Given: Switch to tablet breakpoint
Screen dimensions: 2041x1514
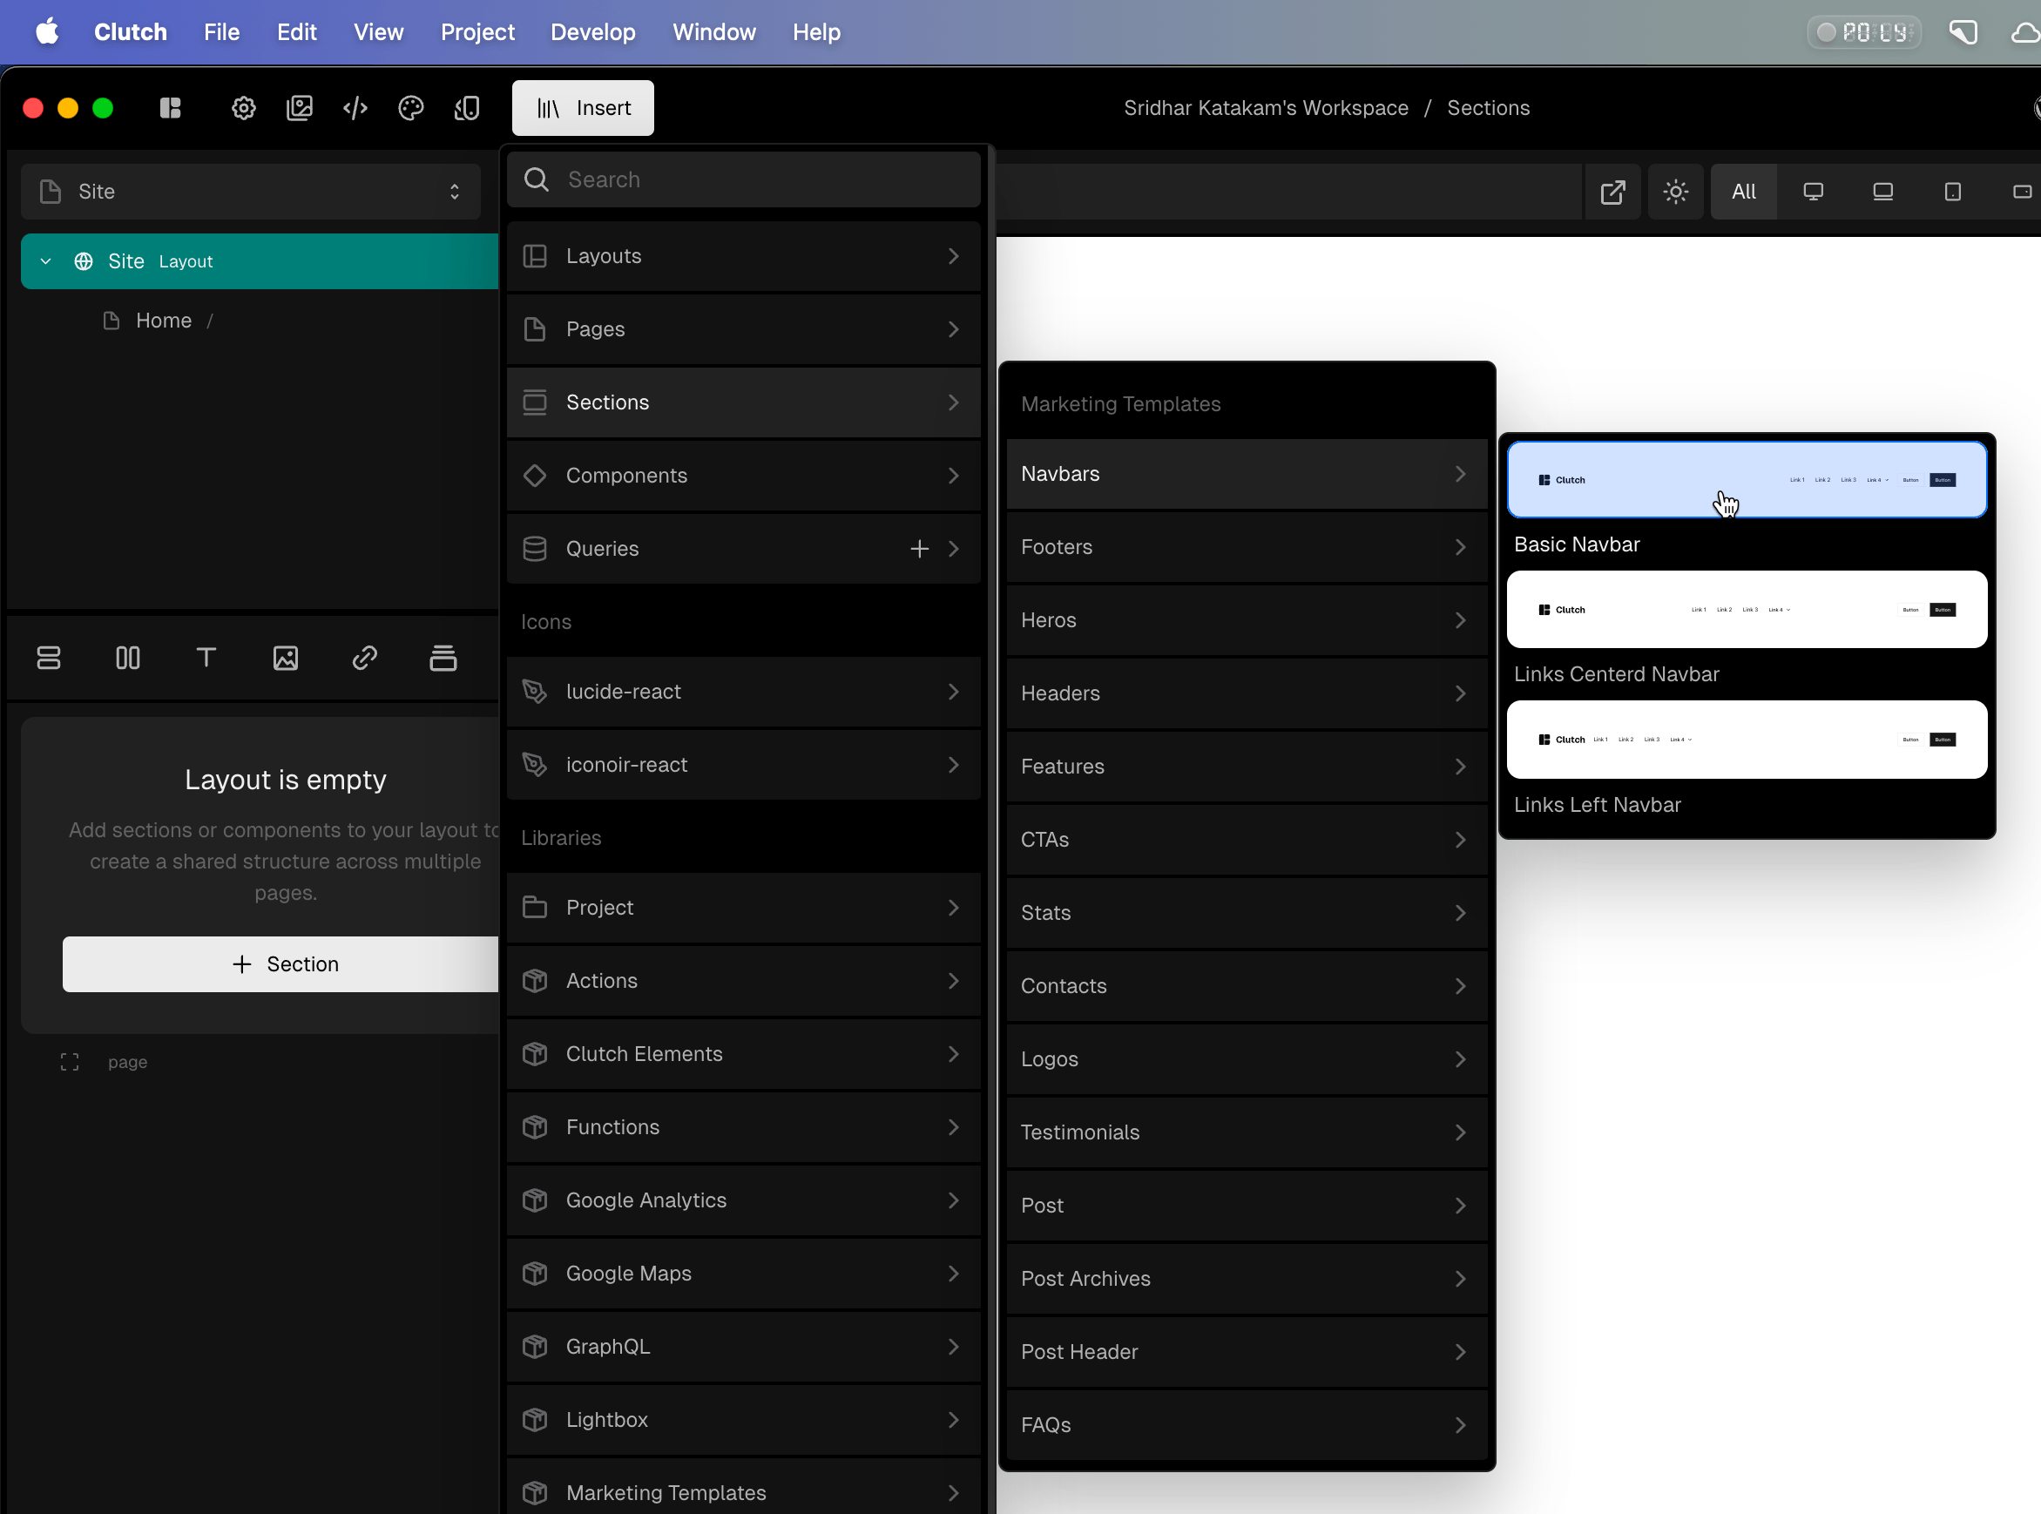Looking at the screenshot, I should pos(1953,192).
